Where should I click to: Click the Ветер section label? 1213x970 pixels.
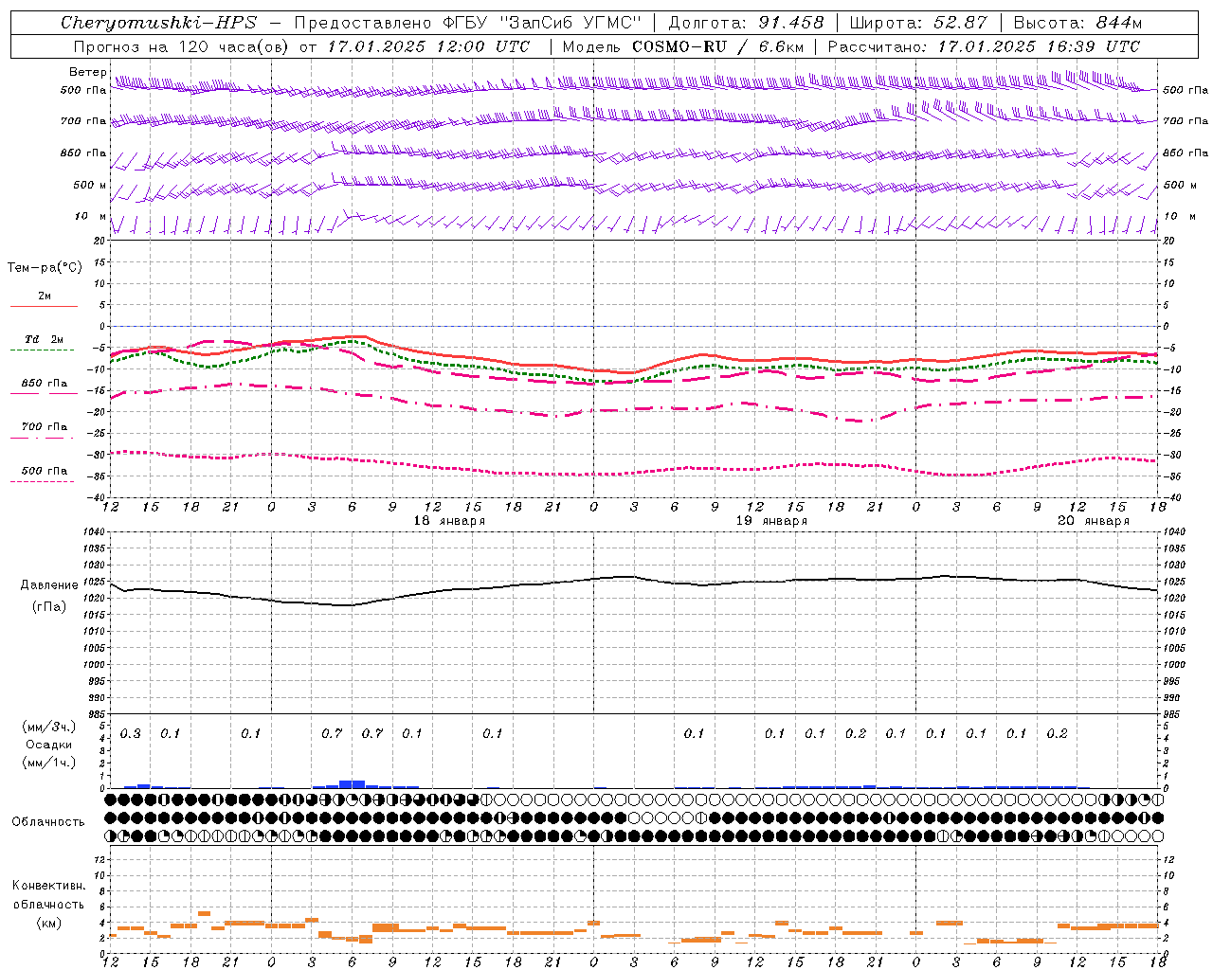click(88, 72)
